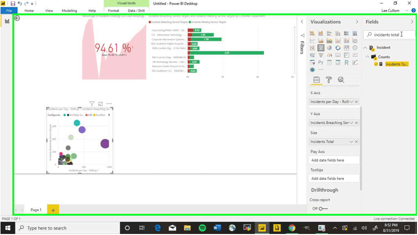The width and height of the screenshot is (418, 235).
Task: Collapse the Counts folder in Fields
Action: (x=370, y=57)
